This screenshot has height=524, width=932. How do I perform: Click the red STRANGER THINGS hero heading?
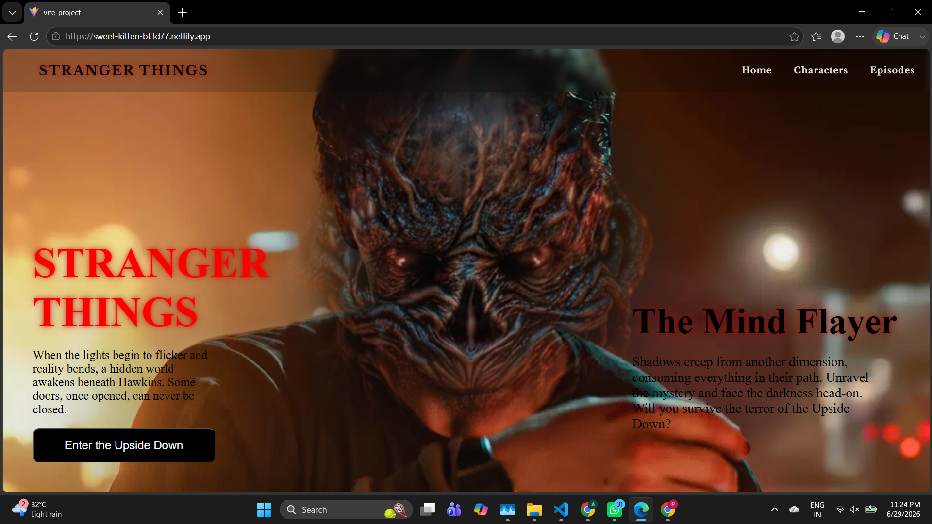coord(151,287)
